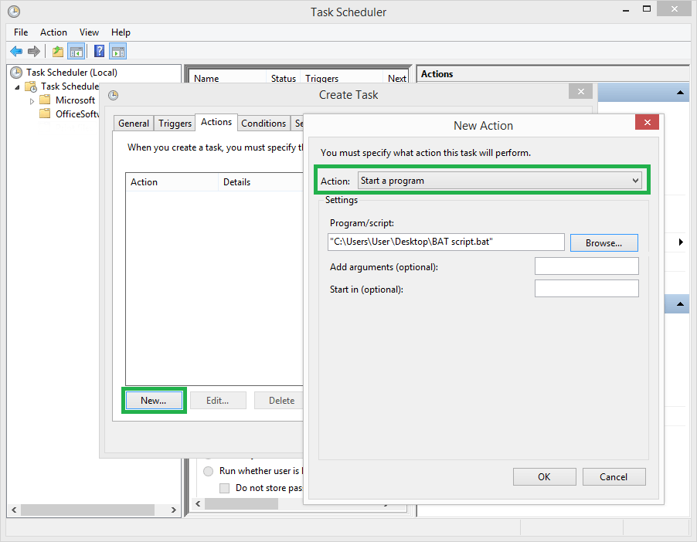Confirm the New Action with OK

[544, 476]
